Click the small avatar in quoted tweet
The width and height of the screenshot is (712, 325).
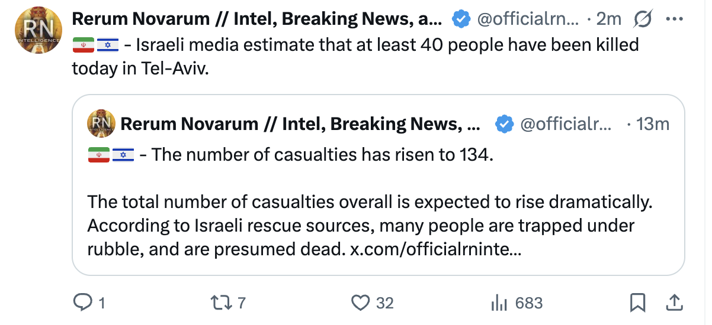101,123
